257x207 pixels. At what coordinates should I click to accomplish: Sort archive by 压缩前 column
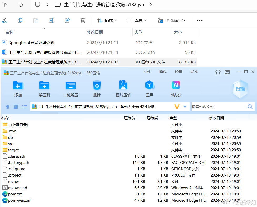[129, 118]
